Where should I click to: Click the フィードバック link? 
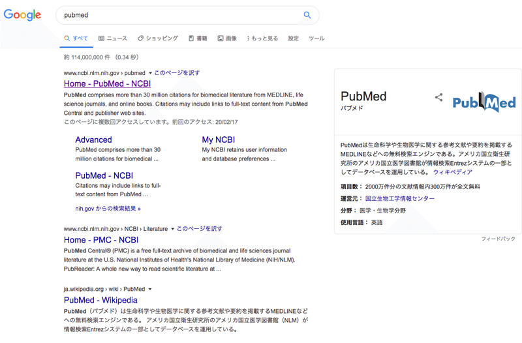[x=499, y=239]
